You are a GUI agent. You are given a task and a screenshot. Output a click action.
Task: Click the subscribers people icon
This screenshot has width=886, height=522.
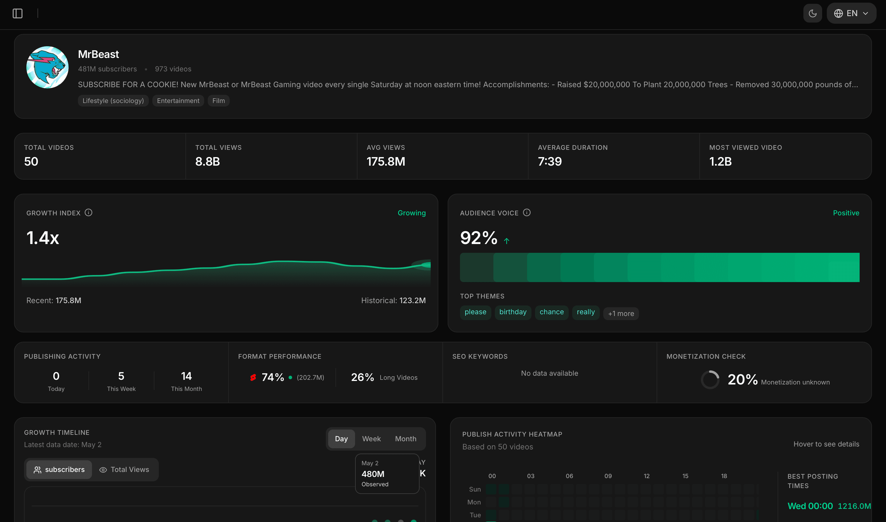(37, 470)
